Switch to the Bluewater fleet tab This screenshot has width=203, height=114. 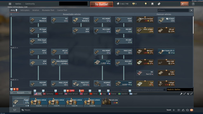pos(48,10)
